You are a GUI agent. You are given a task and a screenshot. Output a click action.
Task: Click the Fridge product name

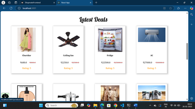(110, 55)
